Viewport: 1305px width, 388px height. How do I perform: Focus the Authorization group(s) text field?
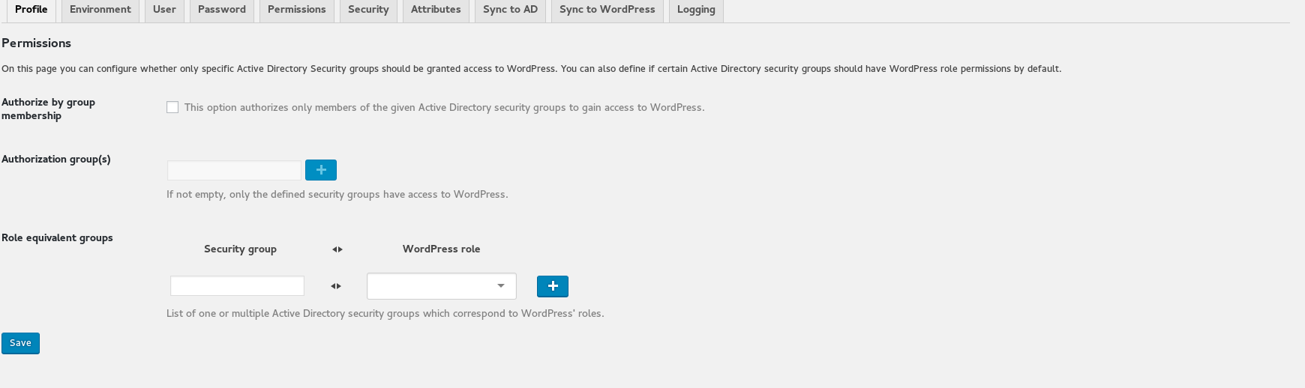pos(234,170)
